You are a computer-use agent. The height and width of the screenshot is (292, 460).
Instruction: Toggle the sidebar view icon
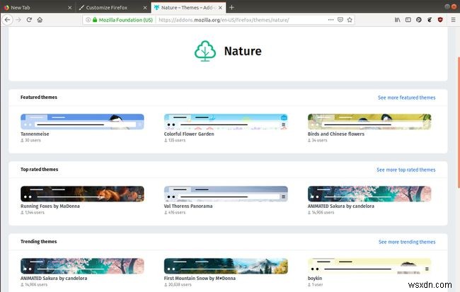coord(408,20)
